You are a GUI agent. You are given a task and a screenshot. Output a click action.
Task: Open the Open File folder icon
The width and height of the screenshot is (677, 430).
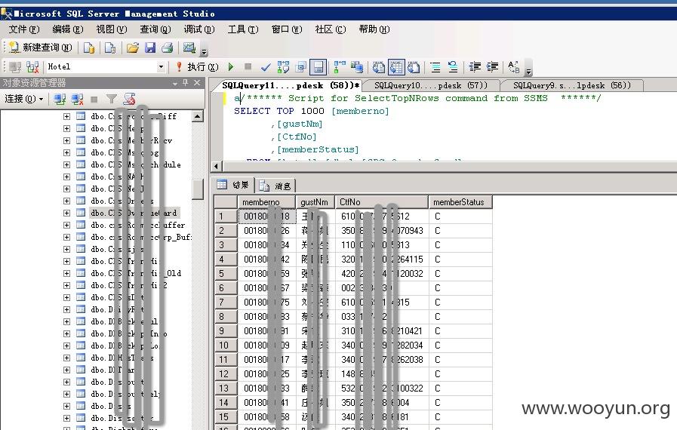pyautogui.click(x=133, y=48)
